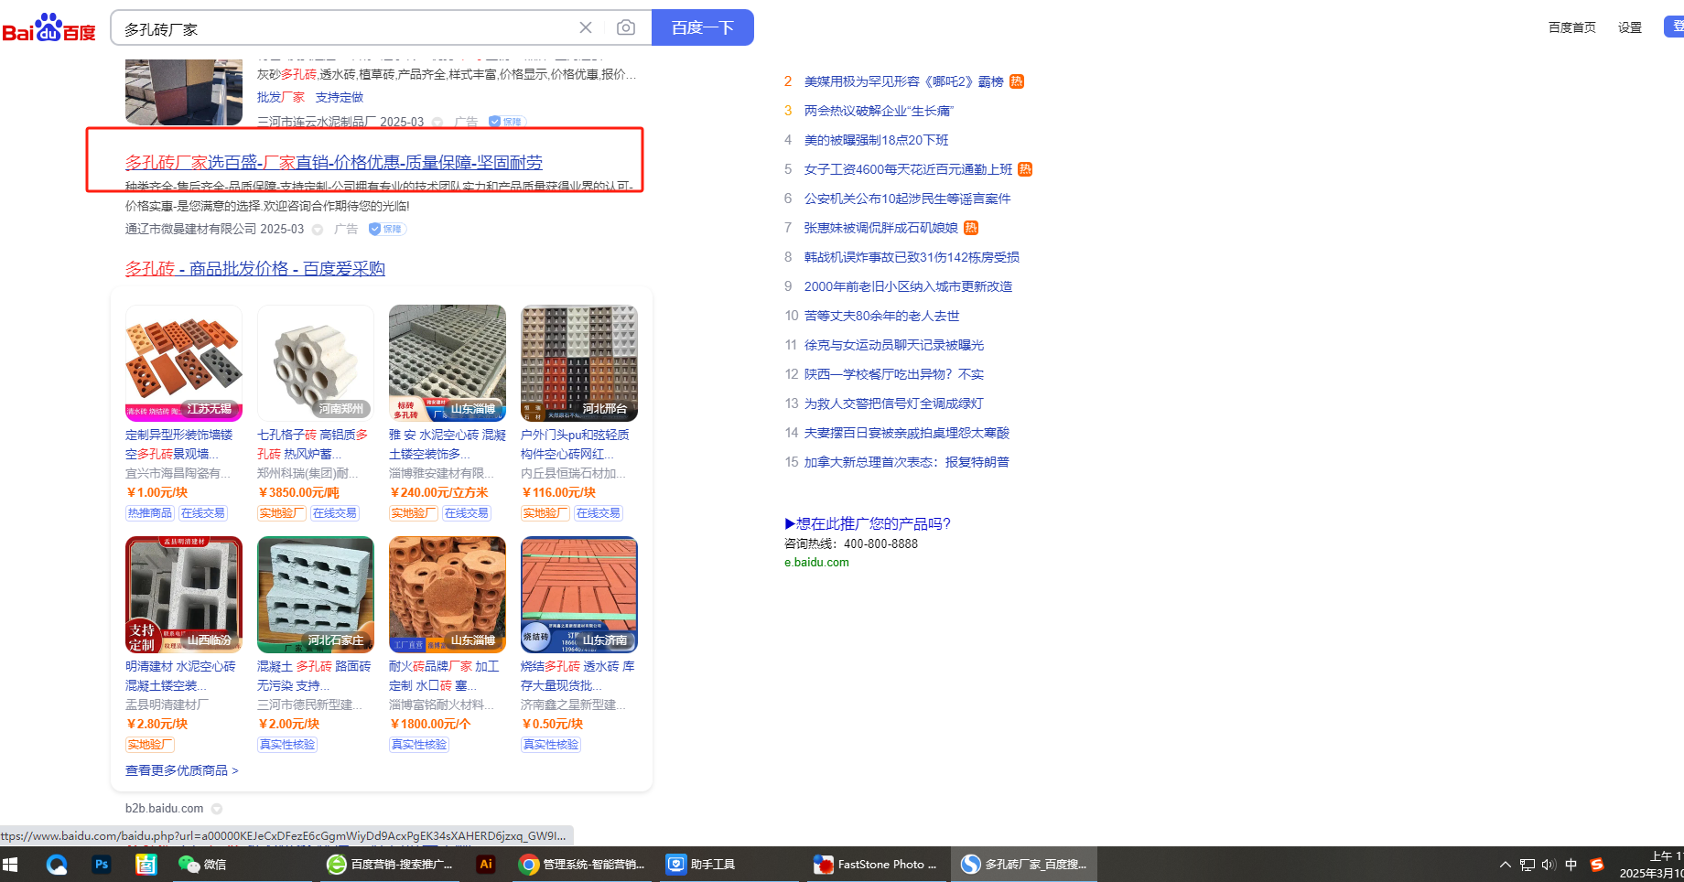Open product title 明清建材 水泥空心砖
The image size is (1684, 882).
(x=180, y=676)
